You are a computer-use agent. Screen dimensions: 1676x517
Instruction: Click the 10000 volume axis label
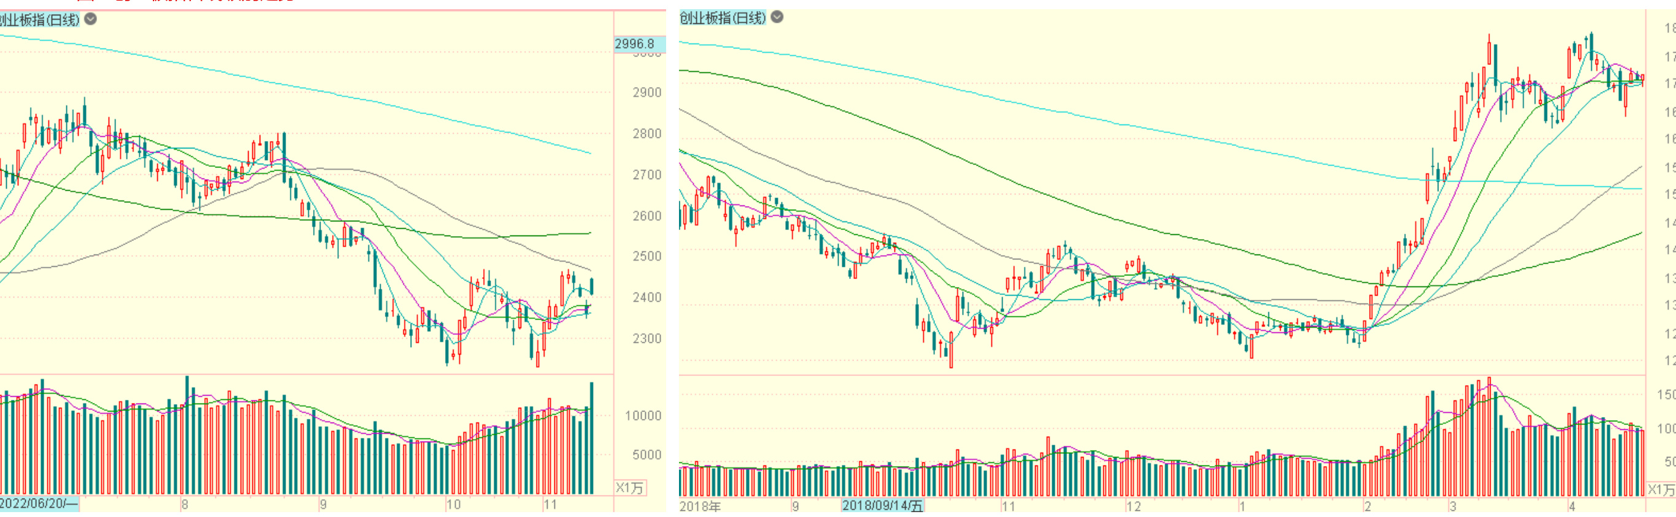click(x=643, y=416)
